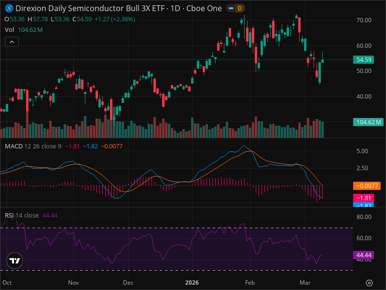Select the Vol 104.62 M legend
Image resolution: width=386 pixels, height=290 pixels.
24,30
